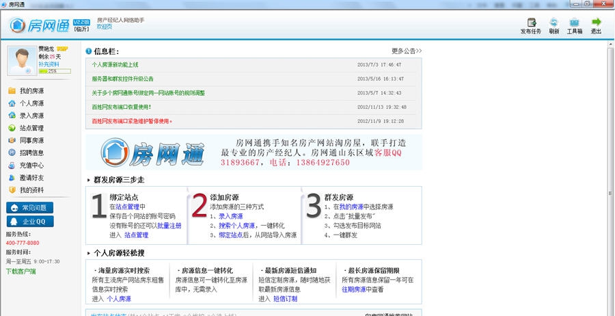Viewport: 615px width, 316px height.
Task: Click 搜索个人房源 link
Action: click(x=237, y=226)
